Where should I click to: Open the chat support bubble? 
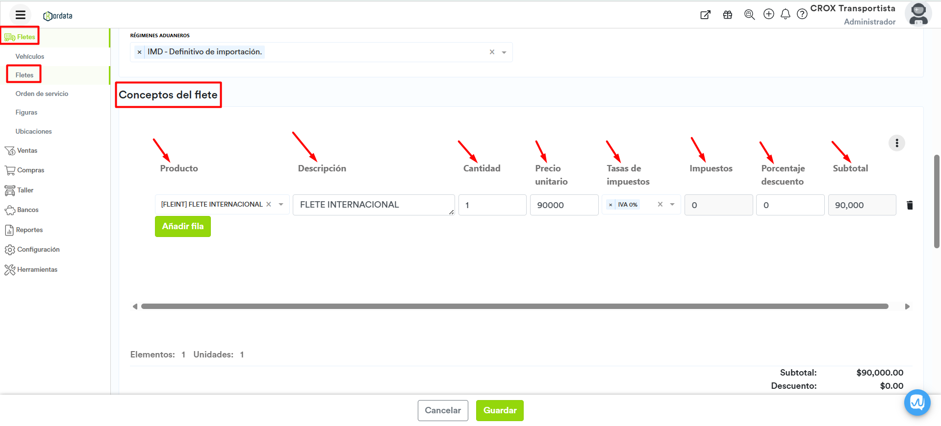pos(917,402)
